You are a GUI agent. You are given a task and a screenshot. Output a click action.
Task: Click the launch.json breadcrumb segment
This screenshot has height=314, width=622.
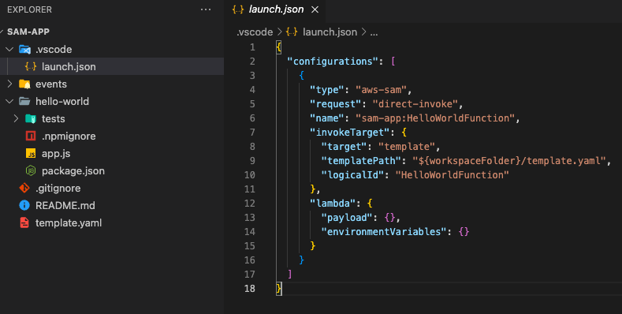[330, 32]
